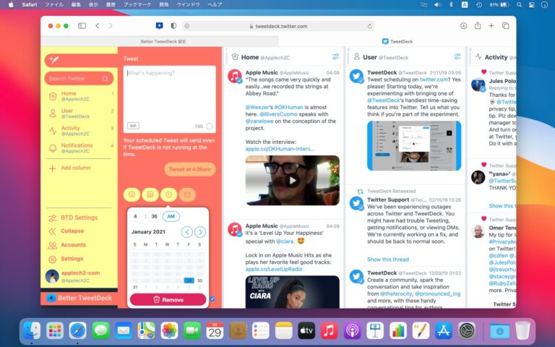Toggle the checkbox beside the Remove button
The width and height of the screenshot is (555, 347).
pos(212,299)
